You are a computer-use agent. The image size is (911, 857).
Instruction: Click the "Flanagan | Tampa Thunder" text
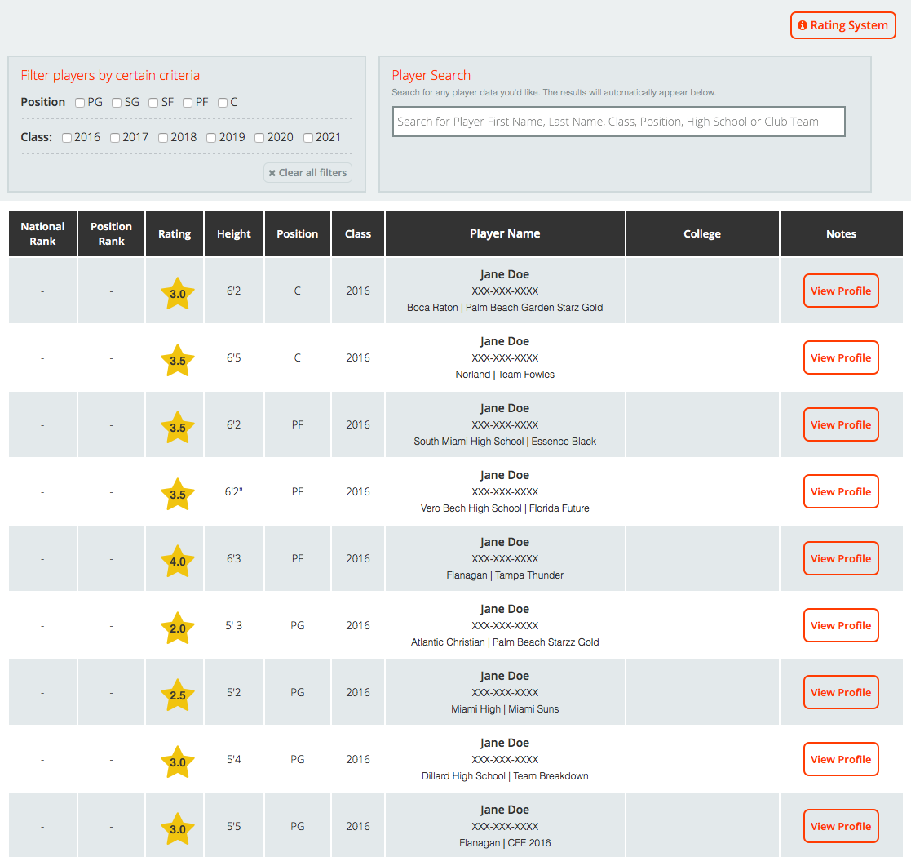[x=505, y=575]
